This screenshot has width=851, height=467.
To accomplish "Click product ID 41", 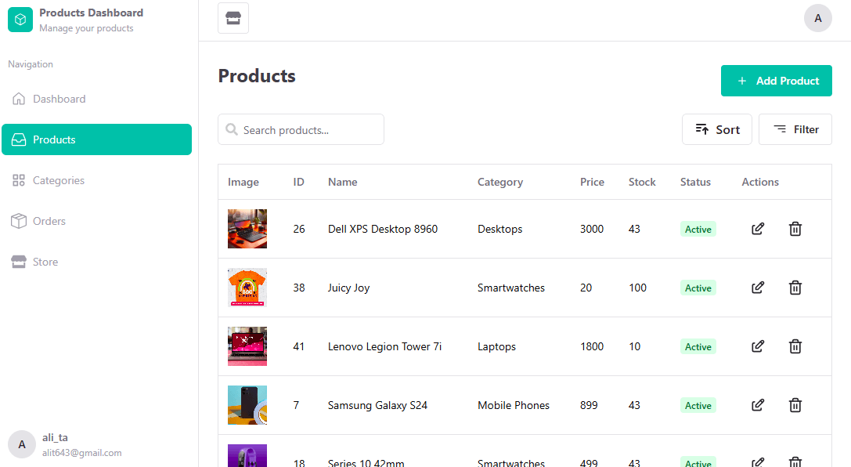I will point(298,346).
